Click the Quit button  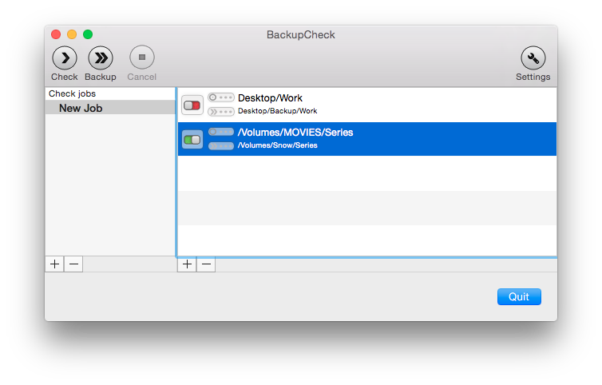[519, 296]
